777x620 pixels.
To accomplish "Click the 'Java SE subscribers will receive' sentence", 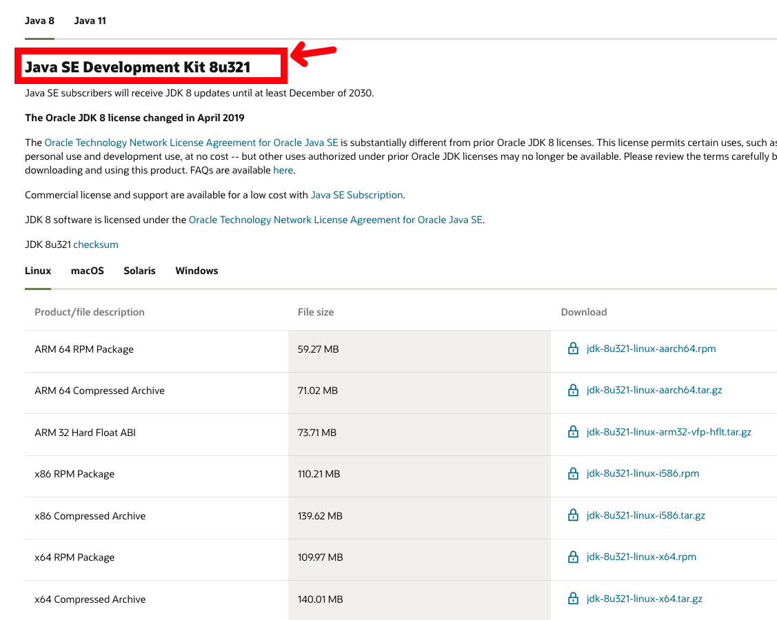I will [x=199, y=93].
